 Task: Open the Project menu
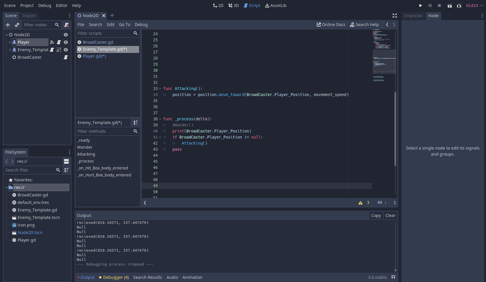(27, 5)
